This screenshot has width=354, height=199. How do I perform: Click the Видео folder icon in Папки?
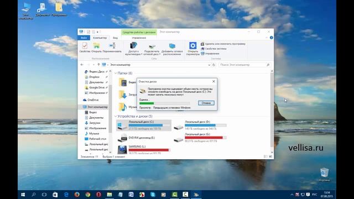(x=123, y=82)
